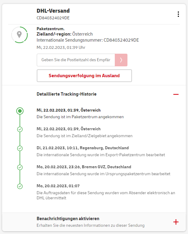188x234 pixels.
Task: Click Sendungsverfolgung im Ausland button
Action: [x=84, y=76]
